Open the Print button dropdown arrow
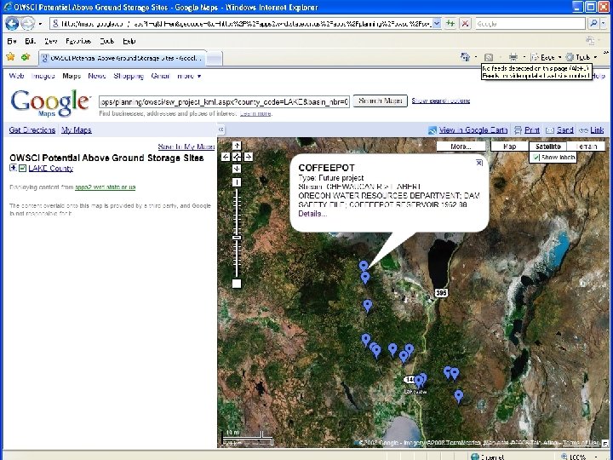This screenshot has width=613, height=460. click(x=524, y=58)
